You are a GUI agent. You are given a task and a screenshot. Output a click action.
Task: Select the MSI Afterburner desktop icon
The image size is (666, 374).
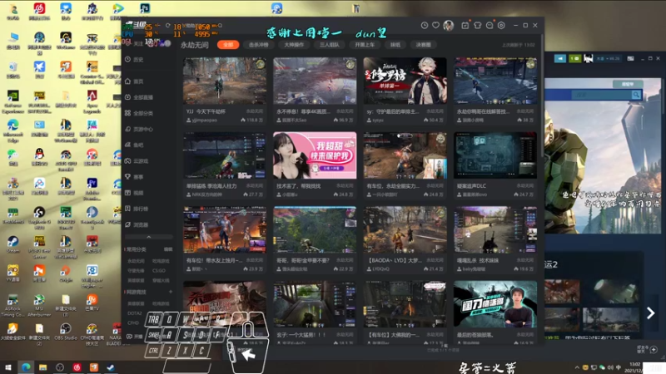click(39, 305)
